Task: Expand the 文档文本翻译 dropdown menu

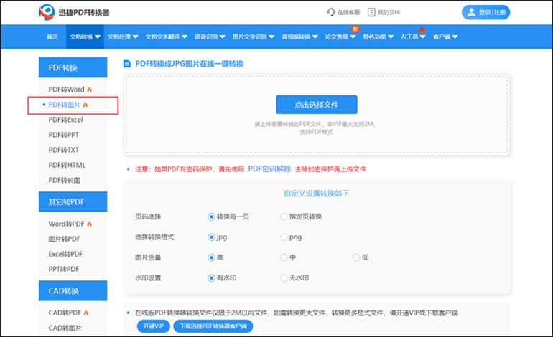Action: pos(166,37)
